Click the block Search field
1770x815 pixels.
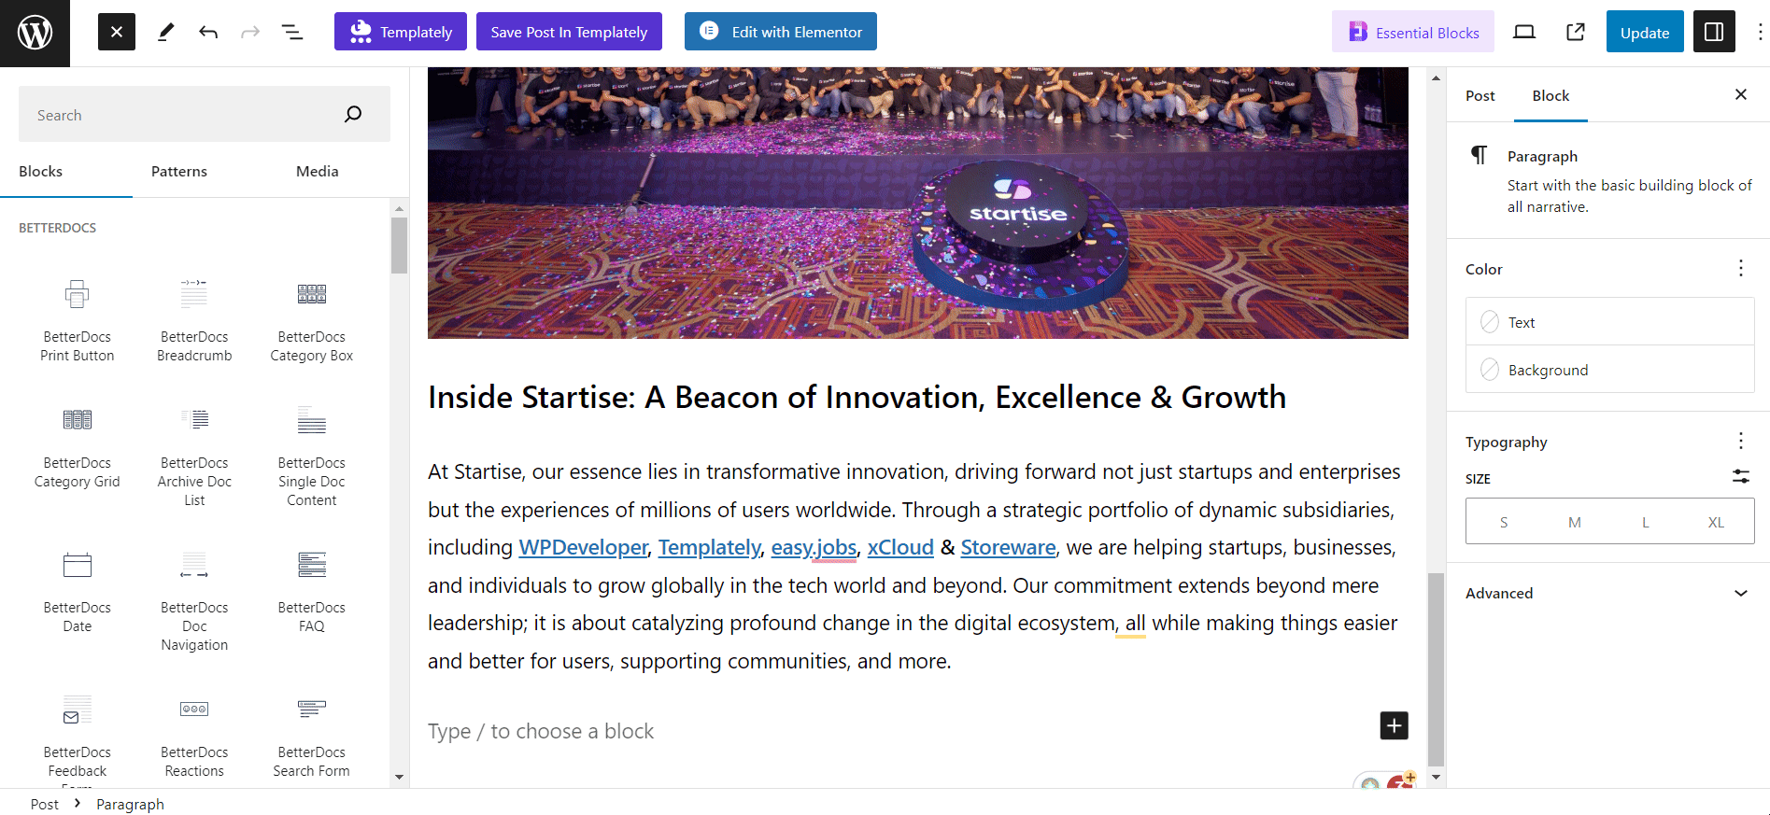(x=187, y=115)
